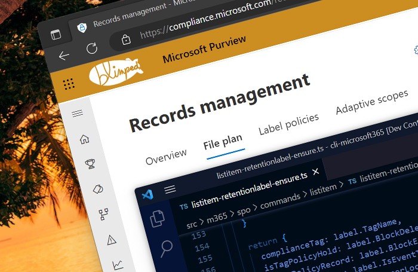Click the lock site info icon

pos(126,39)
